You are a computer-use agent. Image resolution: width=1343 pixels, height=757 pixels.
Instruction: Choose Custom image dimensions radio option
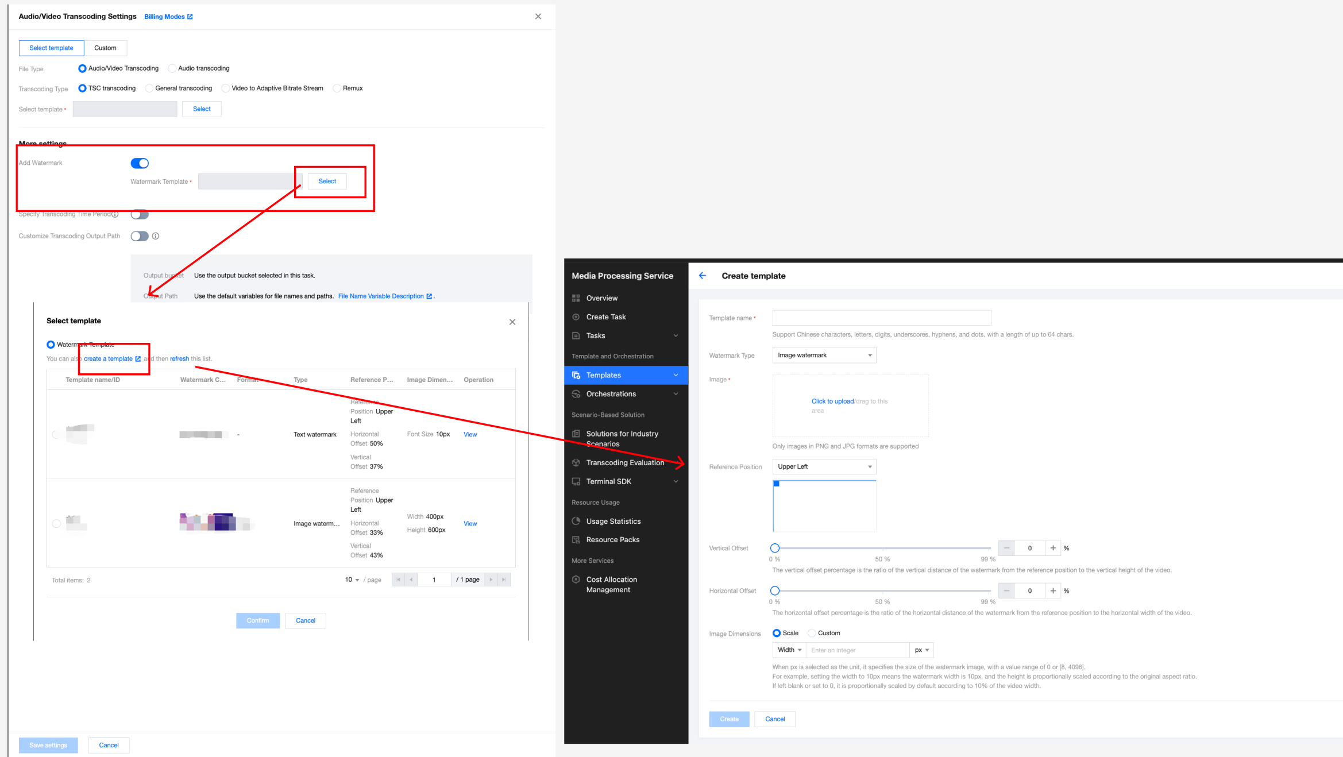coord(812,633)
